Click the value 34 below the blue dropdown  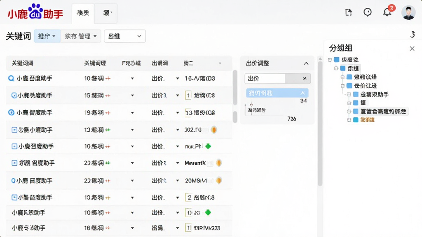(303, 101)
